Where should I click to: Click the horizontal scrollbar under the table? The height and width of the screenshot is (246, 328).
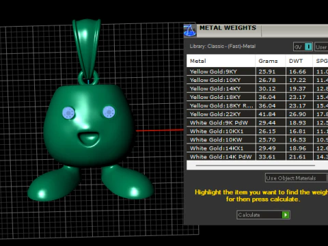pyautogui.click(x=255, y=165)
